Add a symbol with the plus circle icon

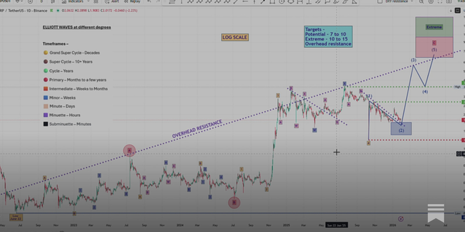[30, 1]
